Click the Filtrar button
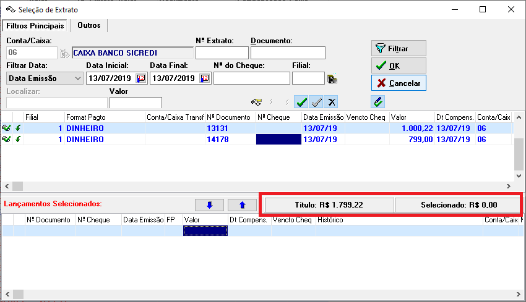526x302 pixels. [x=398, y=48]
